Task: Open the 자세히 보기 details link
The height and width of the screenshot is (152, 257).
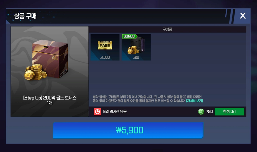Action: pyautogui.click(x=195, y=101)
